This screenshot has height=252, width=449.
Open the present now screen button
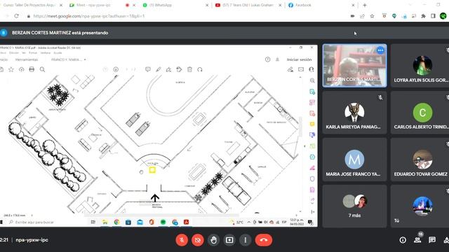[229, 240]
